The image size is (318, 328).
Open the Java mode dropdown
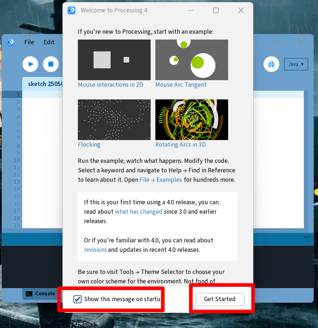coord(296,64)
